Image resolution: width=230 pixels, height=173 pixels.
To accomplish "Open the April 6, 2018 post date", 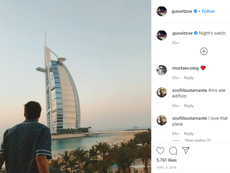I will tap(166, 168).
